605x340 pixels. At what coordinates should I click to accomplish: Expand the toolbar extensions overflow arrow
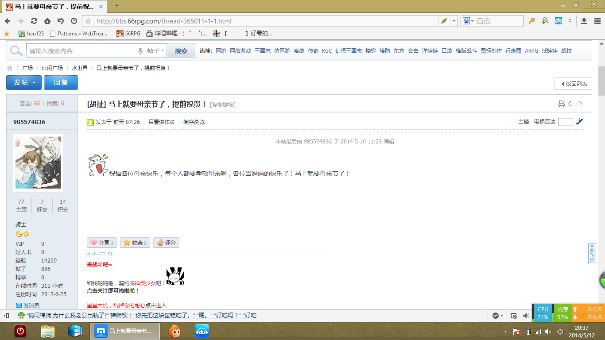coord(570,21)
